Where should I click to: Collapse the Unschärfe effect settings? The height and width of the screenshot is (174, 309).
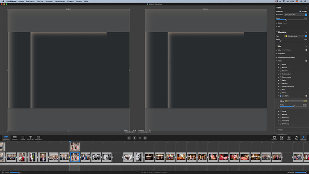[279, 96]
